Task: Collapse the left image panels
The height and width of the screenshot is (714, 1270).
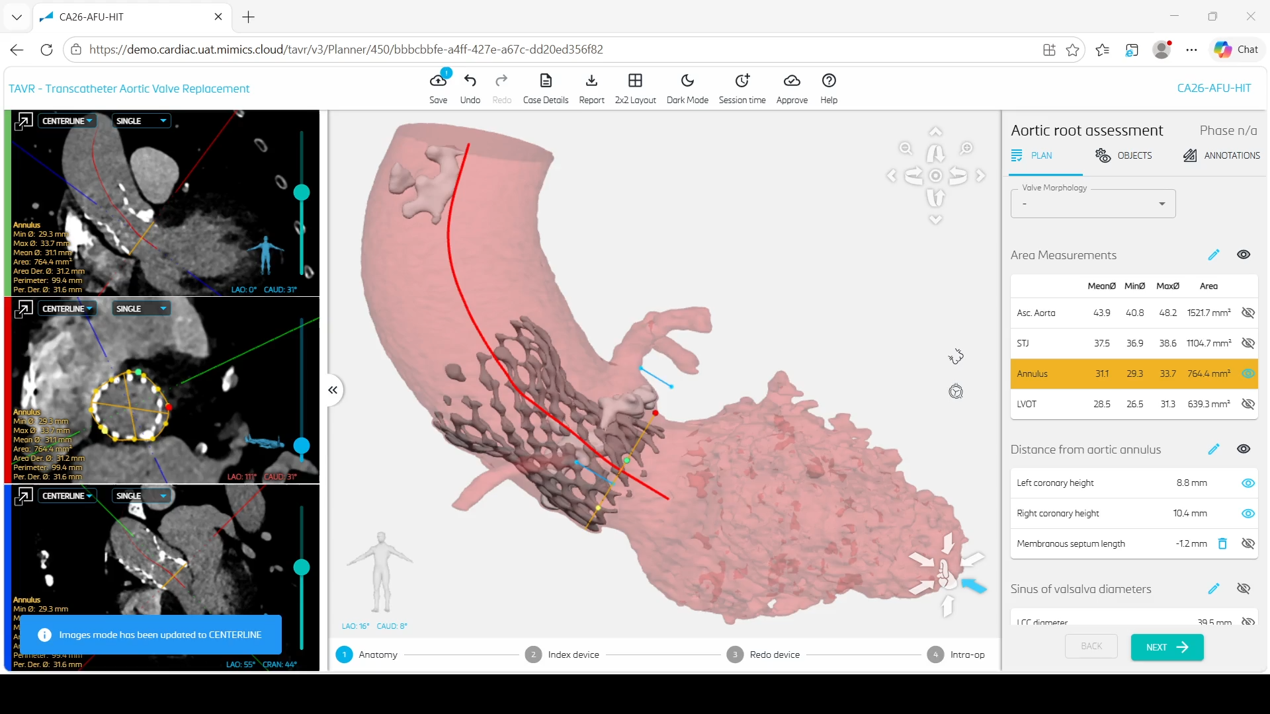Action: [333, 390]
